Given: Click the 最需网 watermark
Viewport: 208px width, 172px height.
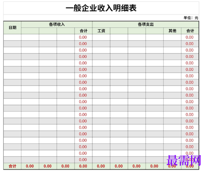Looking at the screenshot, I should (184, 160).
